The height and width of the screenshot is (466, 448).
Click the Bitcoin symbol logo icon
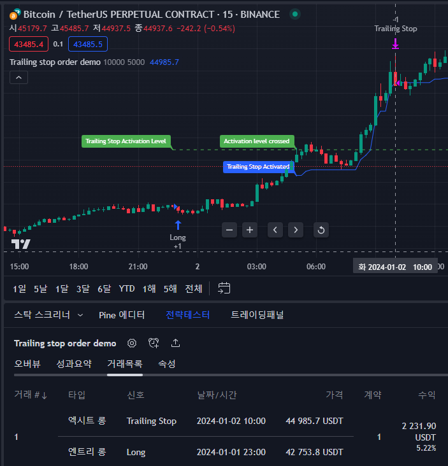[15, 14]
